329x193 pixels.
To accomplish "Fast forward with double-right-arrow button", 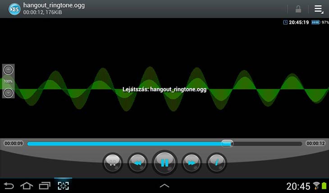I will [x=192, y=163].
